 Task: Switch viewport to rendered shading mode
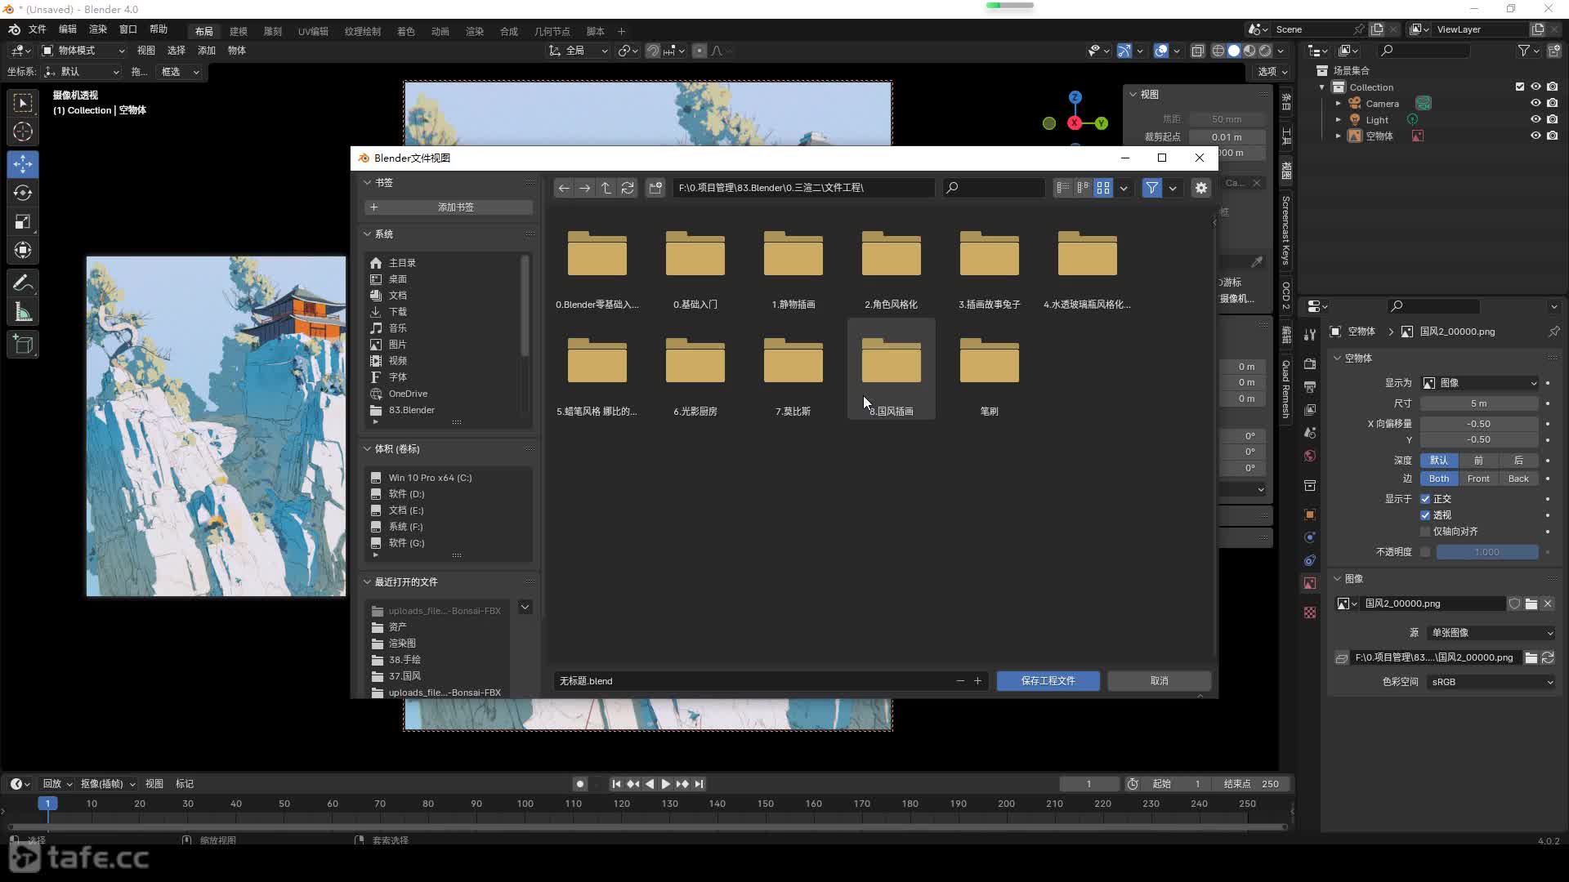(1265, 51)
